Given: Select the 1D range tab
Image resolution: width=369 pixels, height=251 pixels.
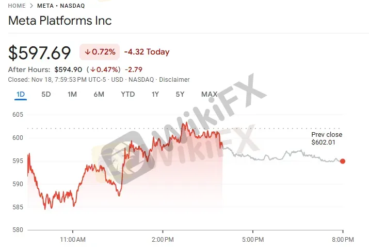Looking at the screenshot, I should [21, 94].
